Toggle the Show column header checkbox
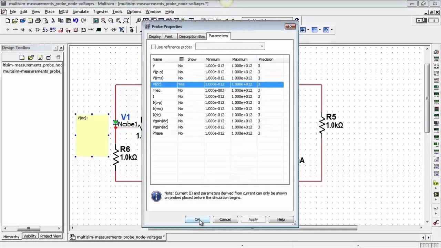 (x=182, y=59)
